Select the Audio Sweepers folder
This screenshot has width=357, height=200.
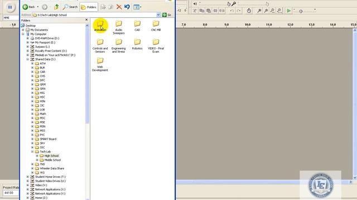(x=119, y=27)
